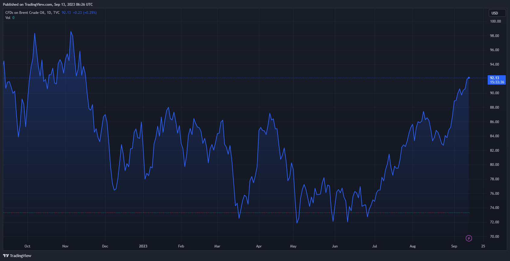
Task: Select Dec on the time axis
Action: (105, 246)
